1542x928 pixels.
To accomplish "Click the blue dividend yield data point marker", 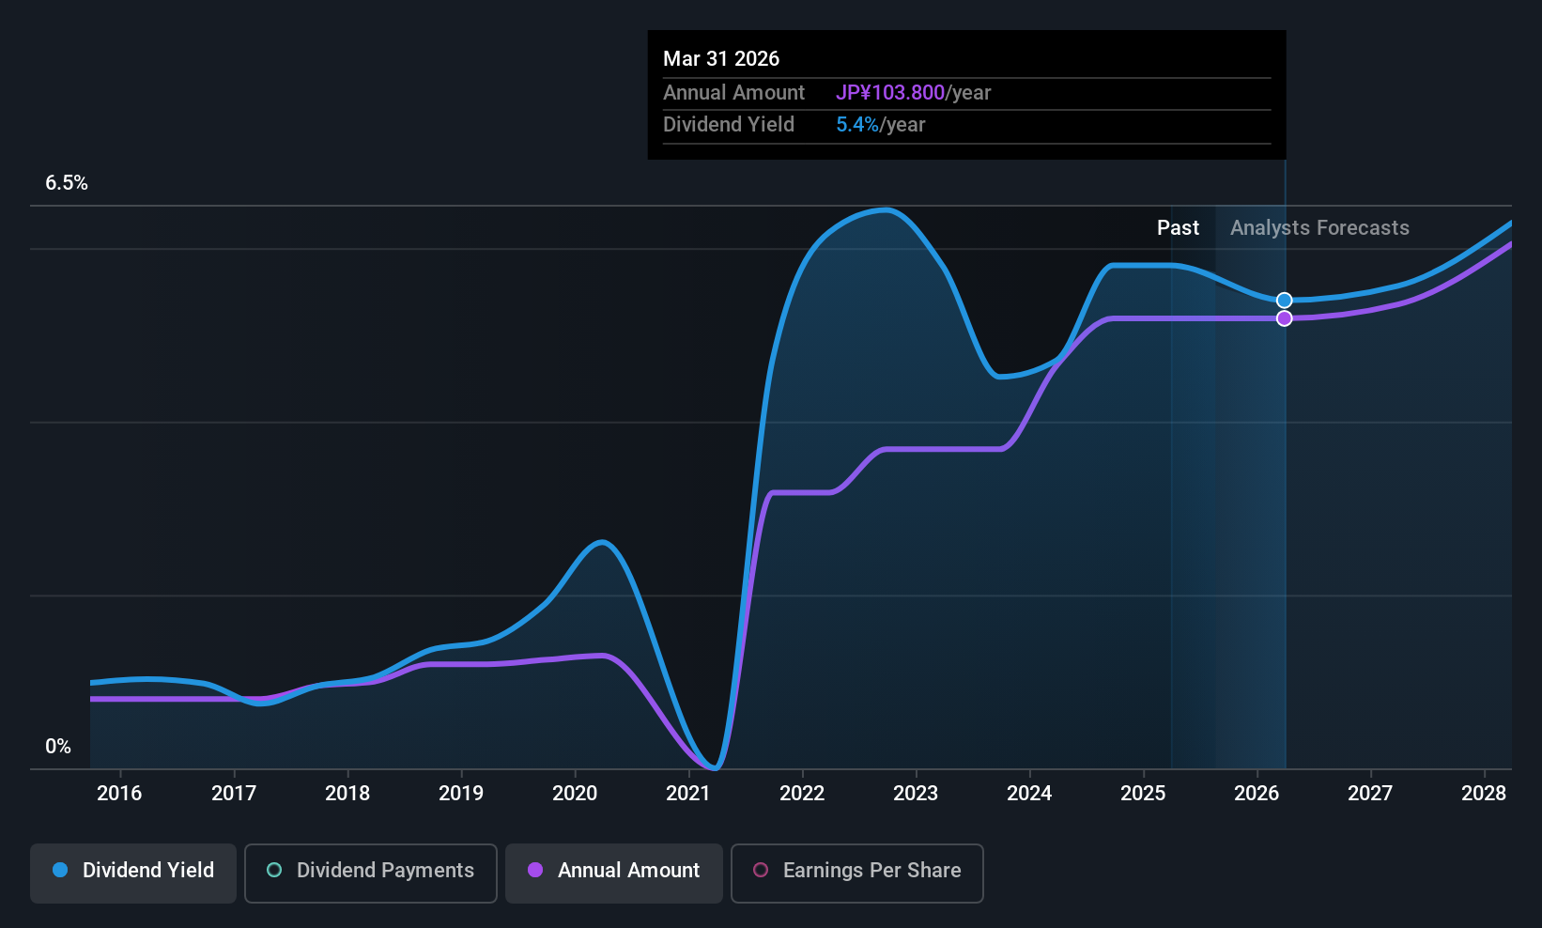I will point(1284,301).
